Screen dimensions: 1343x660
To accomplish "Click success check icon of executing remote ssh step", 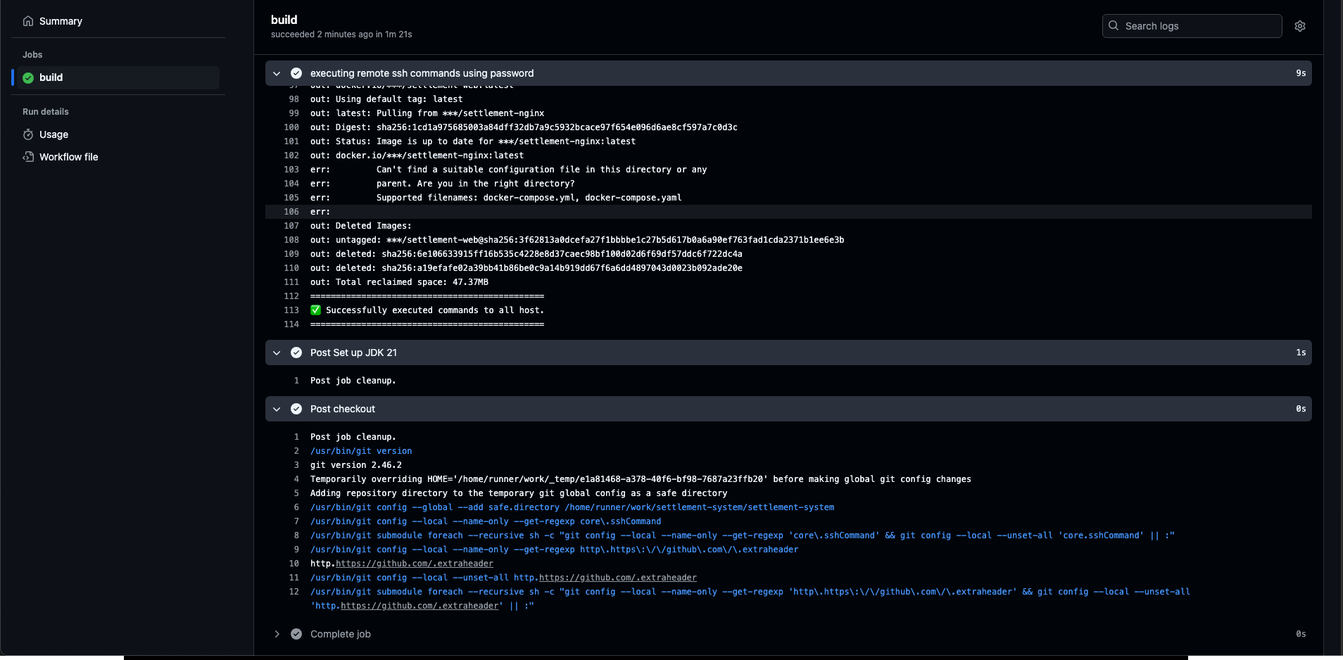I will coord(296,73).
